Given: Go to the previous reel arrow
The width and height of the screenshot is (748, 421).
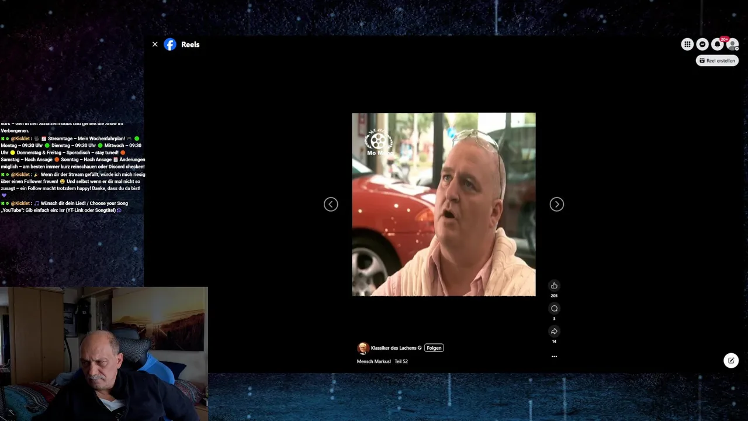Looking at the screenshot, I should tap(331, 204).
